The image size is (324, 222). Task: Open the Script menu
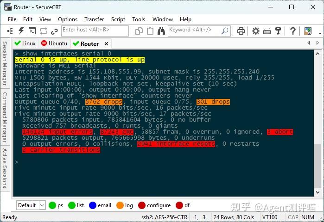tap(118, 19)
